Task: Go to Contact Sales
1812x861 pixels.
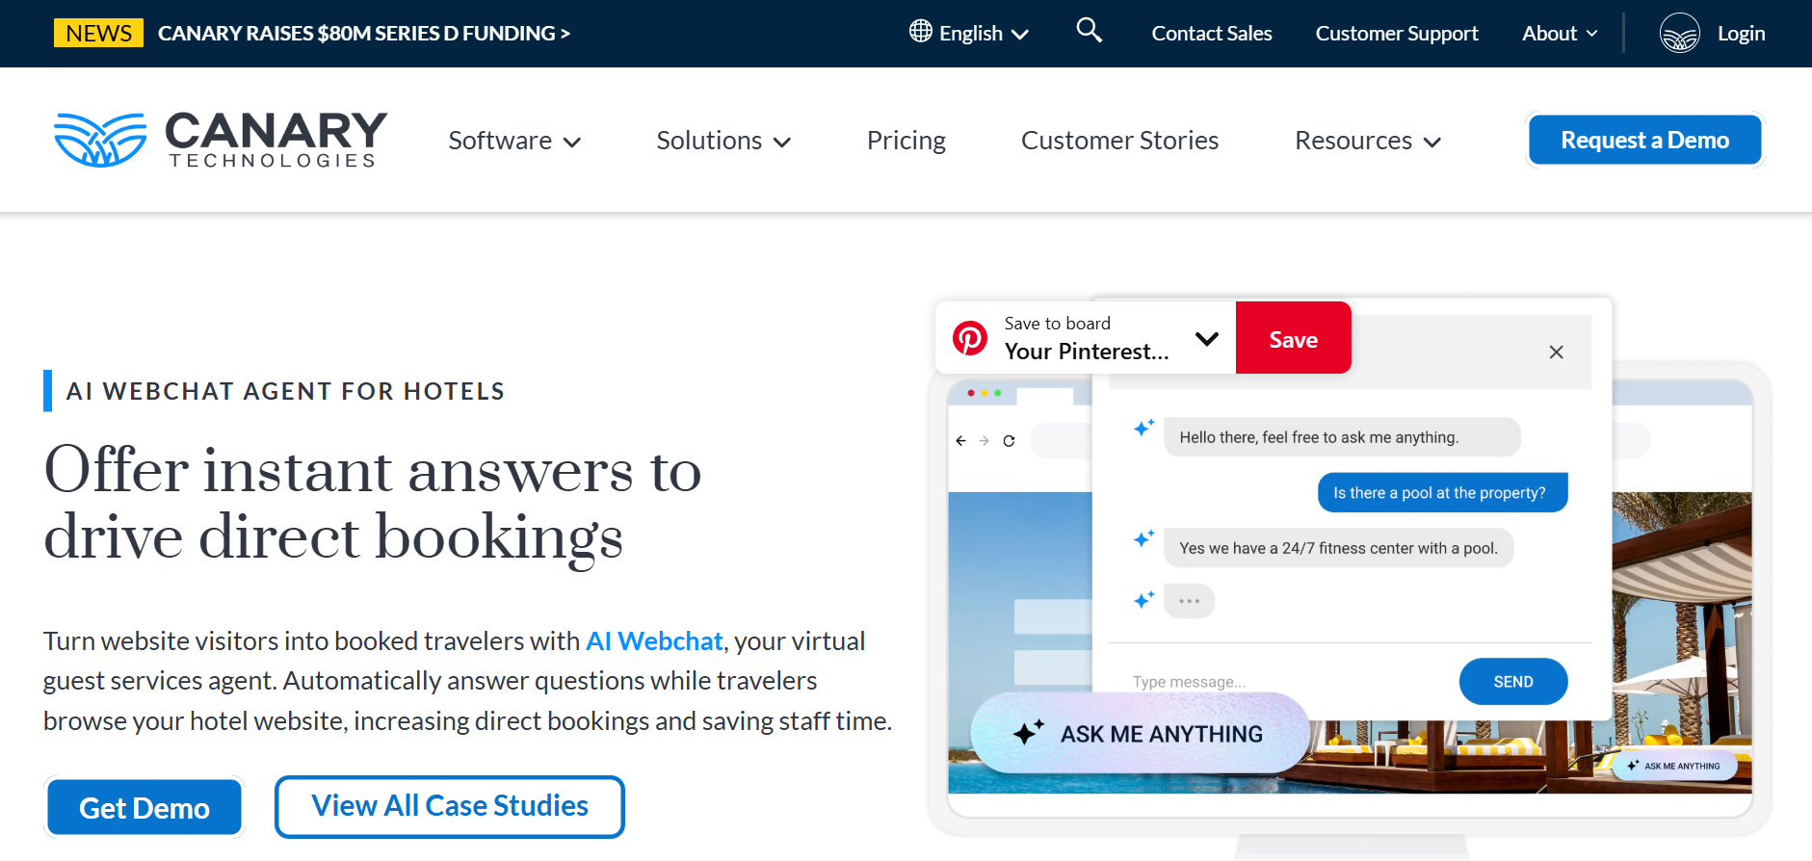Action: point(1212,34)
